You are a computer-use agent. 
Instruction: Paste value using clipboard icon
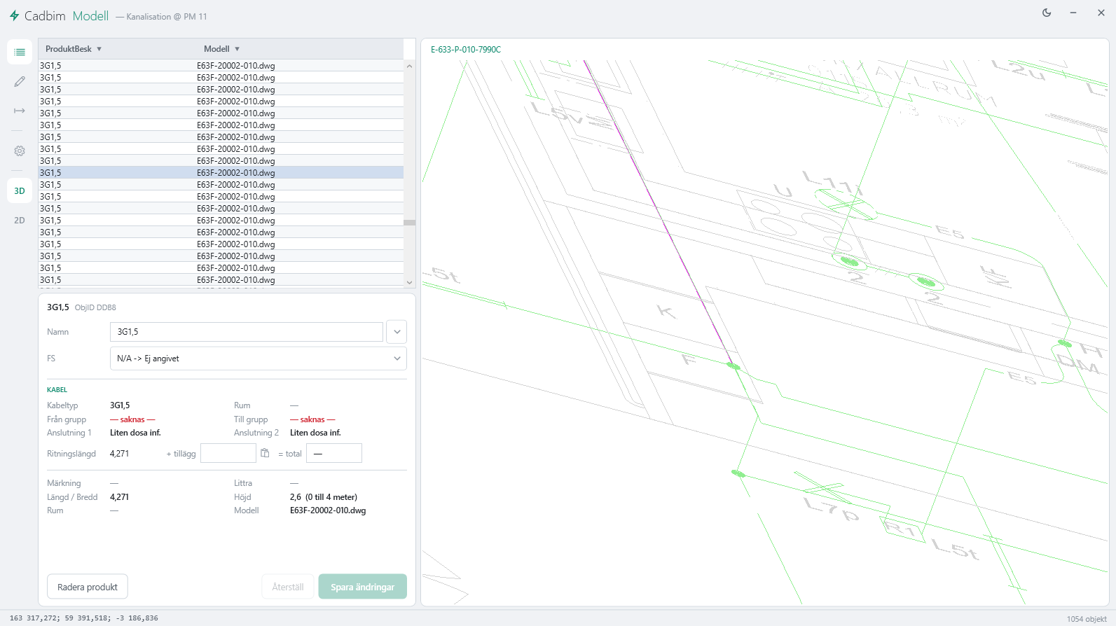click(266, 454)
